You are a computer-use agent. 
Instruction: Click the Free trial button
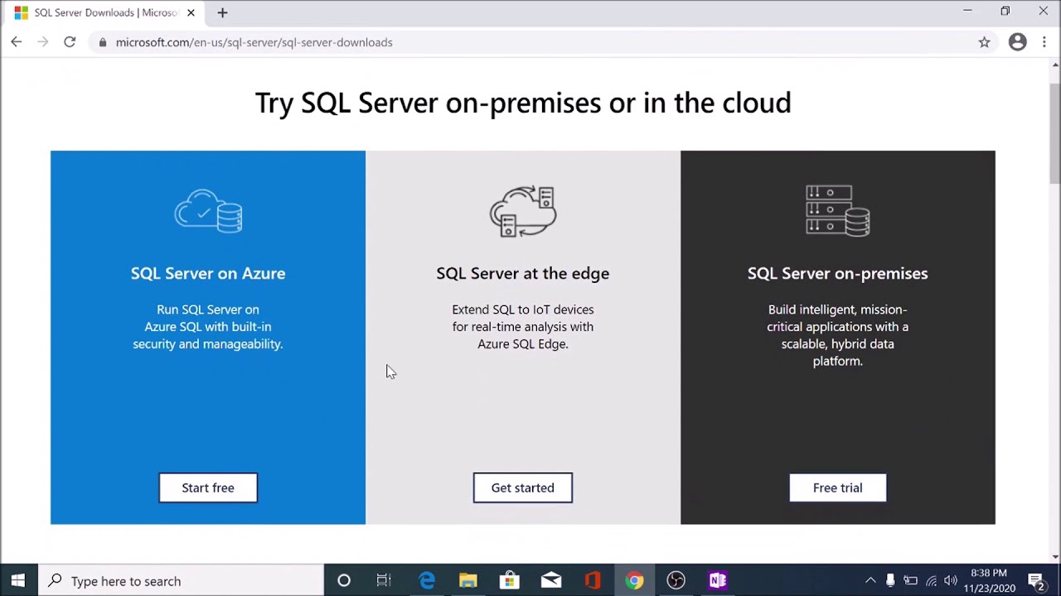[x=837, y=488]
